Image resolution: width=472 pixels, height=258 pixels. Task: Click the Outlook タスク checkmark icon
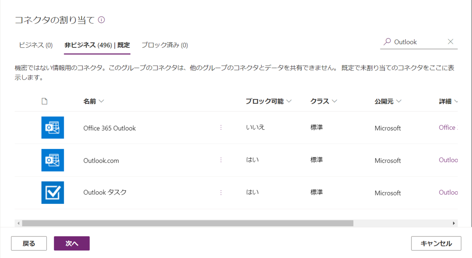53,193
